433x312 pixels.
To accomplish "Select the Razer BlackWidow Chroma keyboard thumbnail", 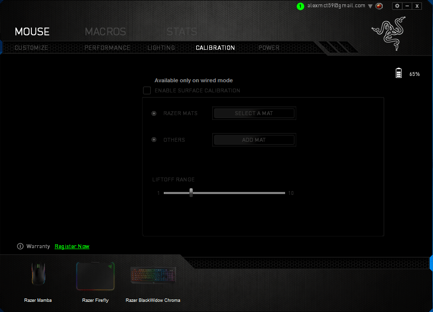I will tap(153, 275).
